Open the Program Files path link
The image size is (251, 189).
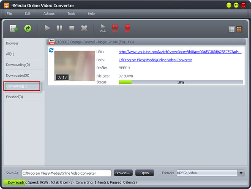point(155,60)
